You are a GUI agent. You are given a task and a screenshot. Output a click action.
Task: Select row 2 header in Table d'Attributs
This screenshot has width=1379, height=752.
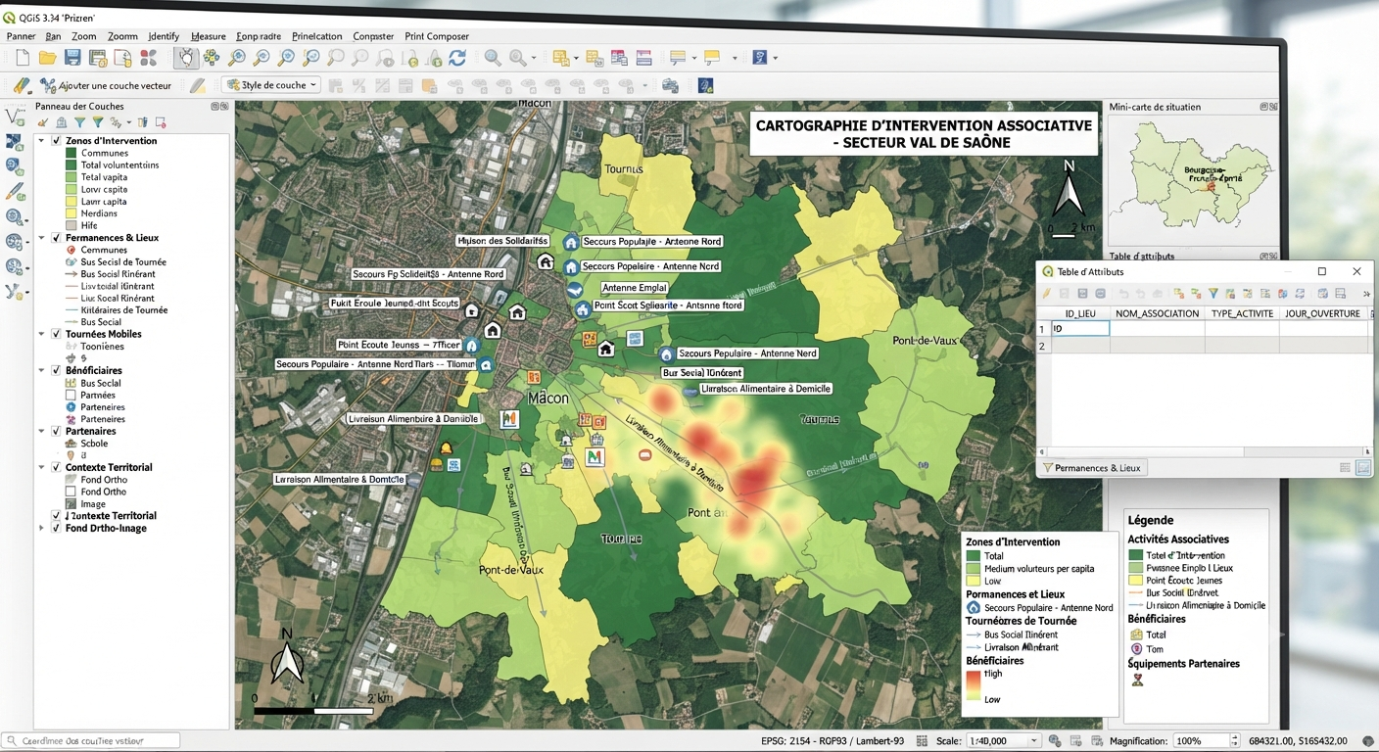click(x=1043, y=346)
